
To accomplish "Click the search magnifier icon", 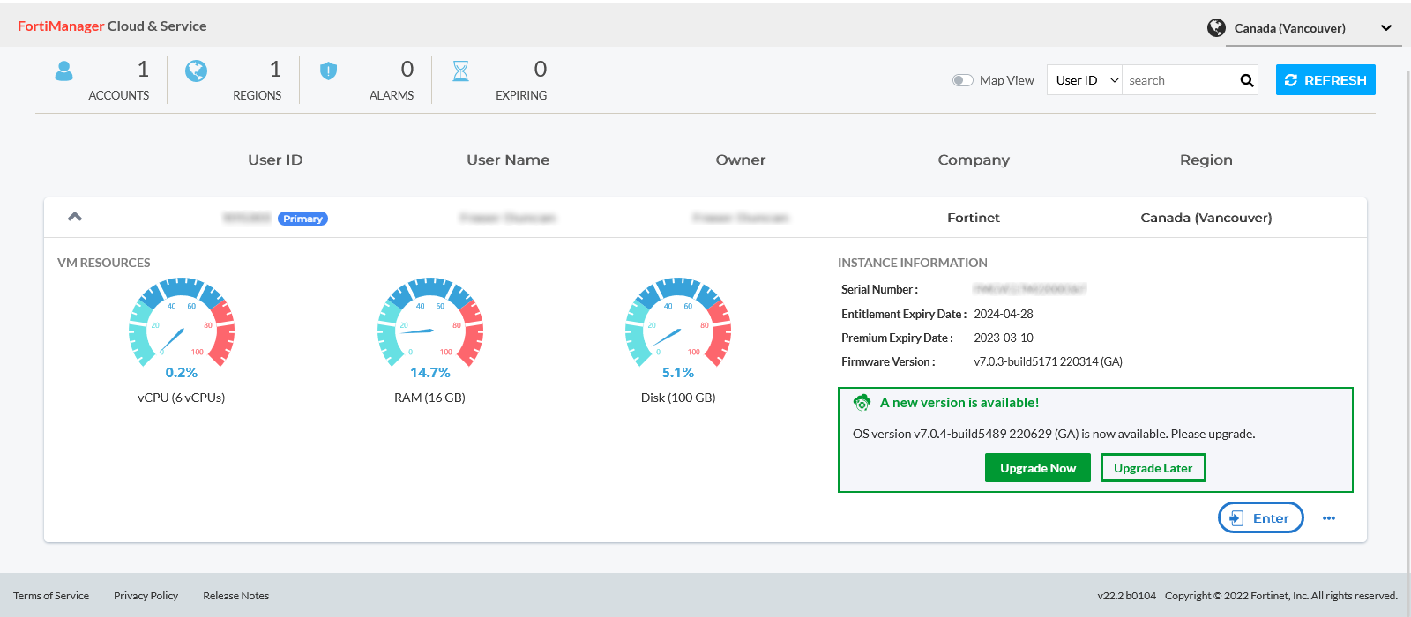I will (1246, 80).
